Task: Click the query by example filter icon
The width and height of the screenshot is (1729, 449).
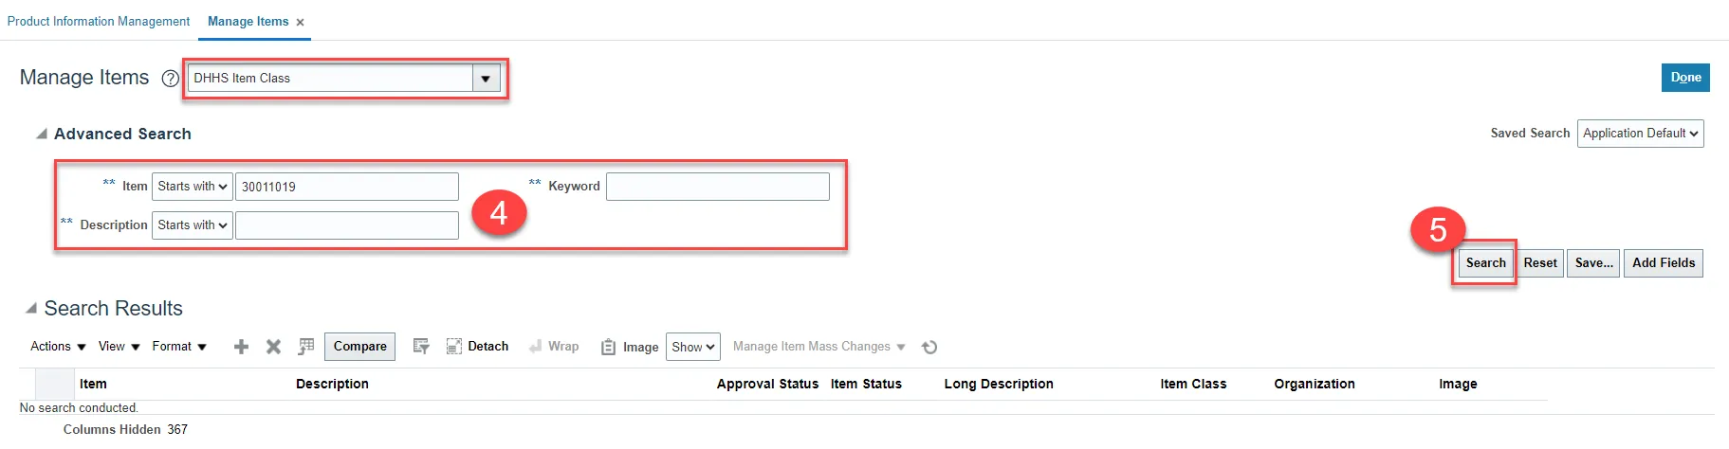Action: pos(421,347)
